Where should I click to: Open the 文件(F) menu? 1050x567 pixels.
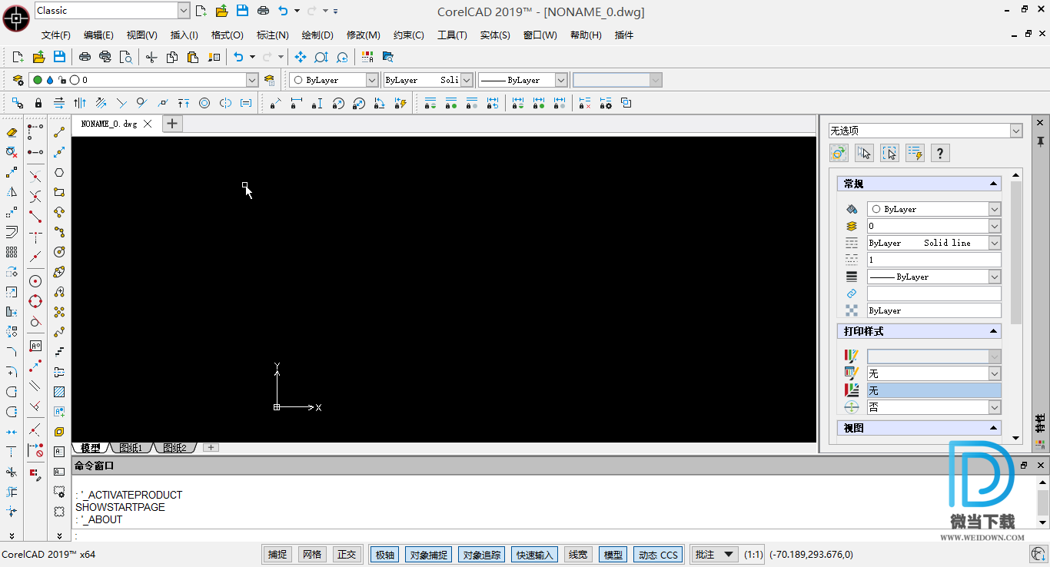coord(56,35)
